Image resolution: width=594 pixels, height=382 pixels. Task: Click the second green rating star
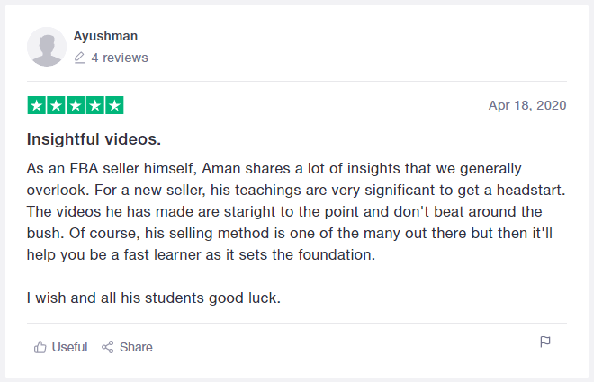pyautogui.click(x=56, y=105)
